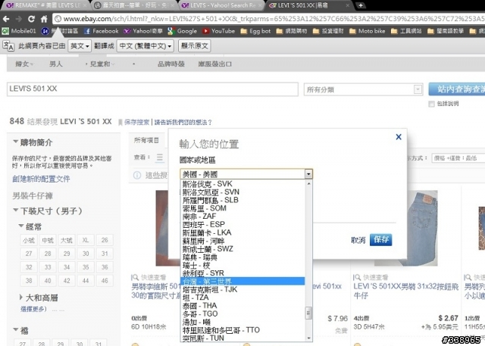485x346 pixels.
Task: Click the 站內查詢 search button
Action: coord(457,89)
